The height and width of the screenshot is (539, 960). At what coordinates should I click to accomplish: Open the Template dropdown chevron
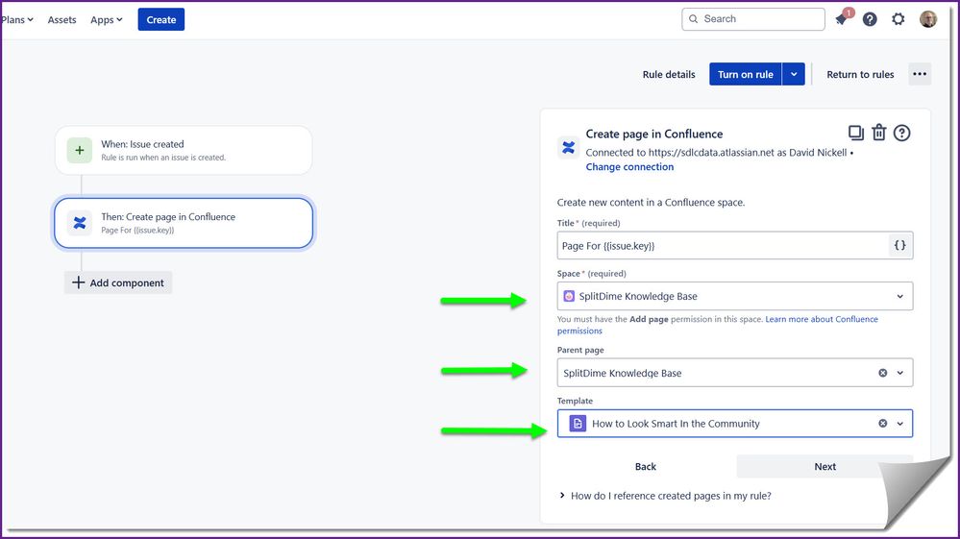(900, 424)
